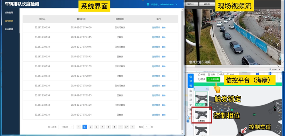Screen dimensions: 285x136
Task: Delete the 07:39:46 record
Action: [164, 47]
